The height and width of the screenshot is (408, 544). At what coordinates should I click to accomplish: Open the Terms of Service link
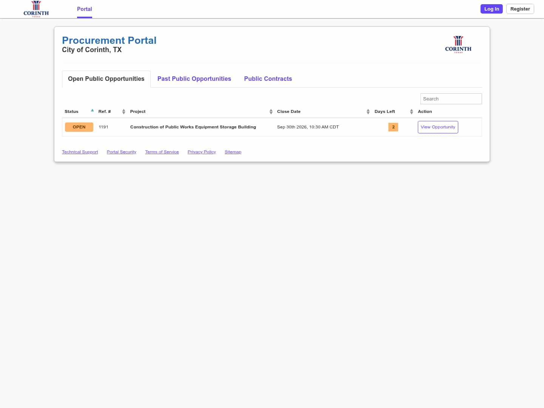coord(162,152)
